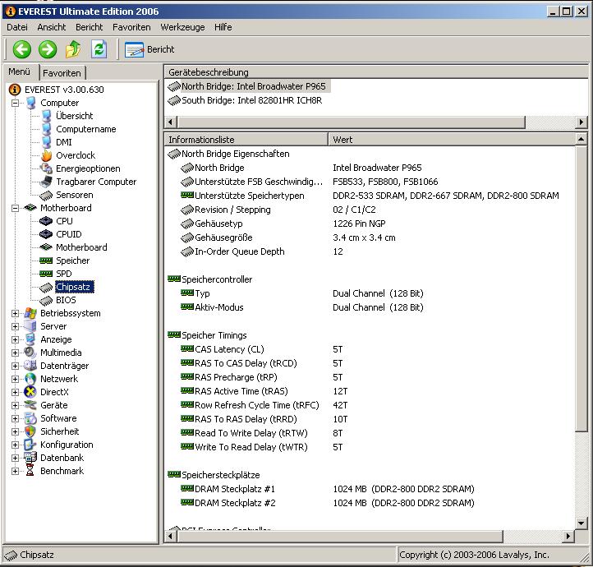Click the Sicherheit shield icon
Screen dimensions: 593x567
(30, 431)
